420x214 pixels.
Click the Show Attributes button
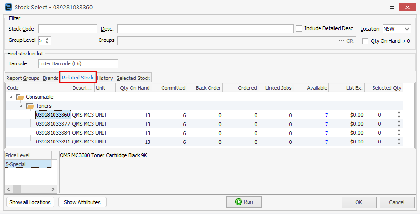click(x=82, y=202)
